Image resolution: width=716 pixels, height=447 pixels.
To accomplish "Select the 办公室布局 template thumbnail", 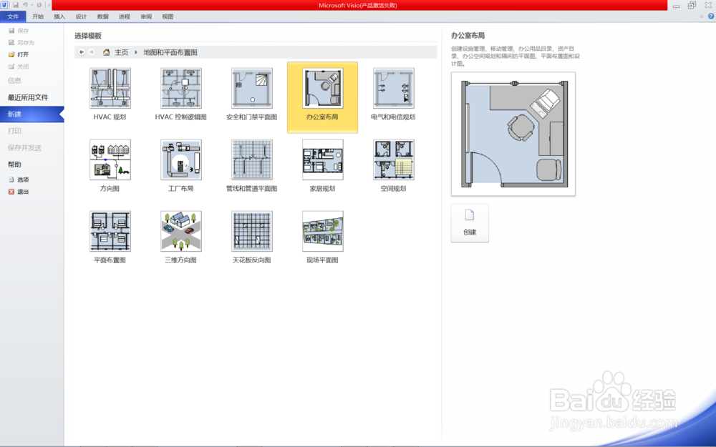I will (x=322, y=89).
